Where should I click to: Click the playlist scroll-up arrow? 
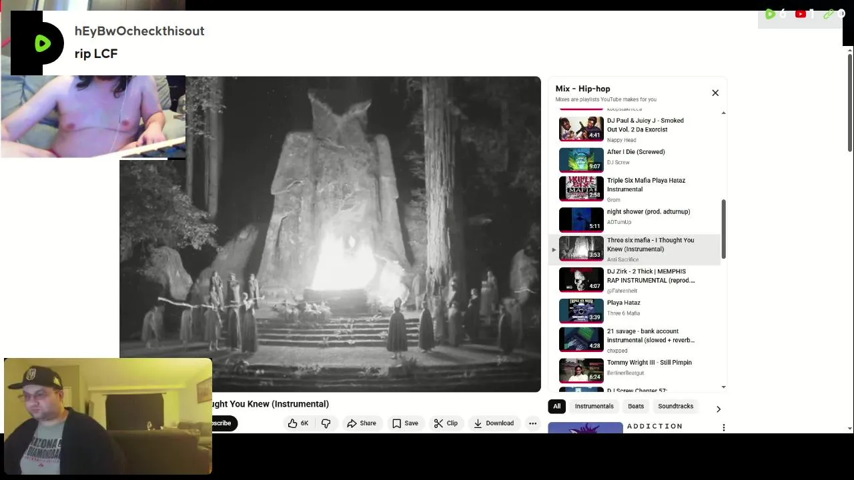(723, 113)
